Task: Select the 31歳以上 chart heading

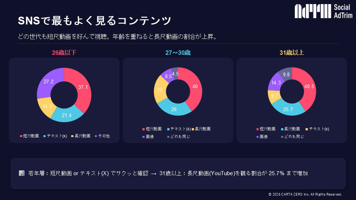Action: [x=292, y=53]
